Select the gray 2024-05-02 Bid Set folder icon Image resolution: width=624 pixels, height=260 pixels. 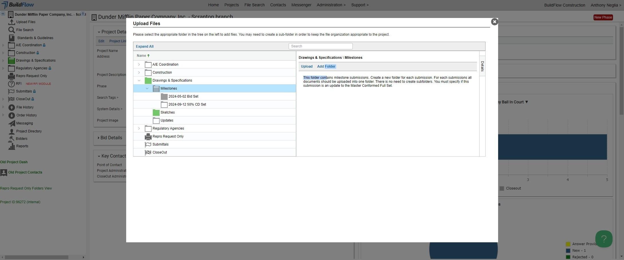click(x=164, y=96)
